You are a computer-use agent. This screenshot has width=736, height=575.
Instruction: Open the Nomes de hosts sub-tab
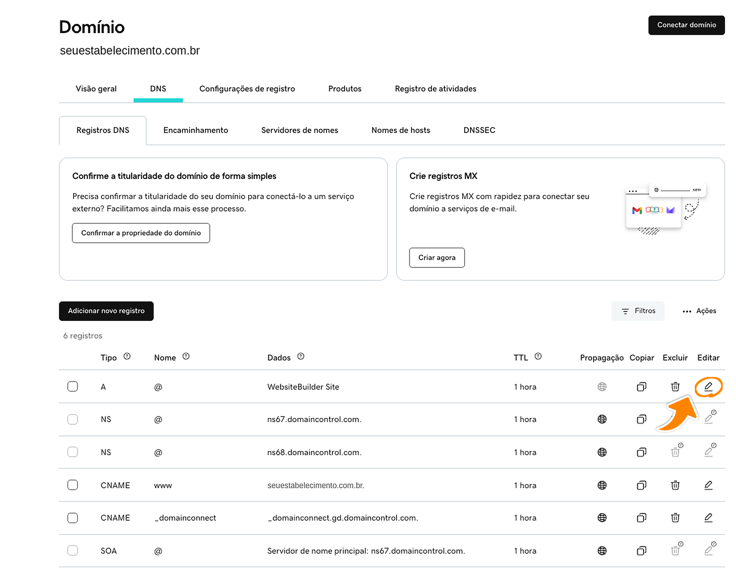point(401,130)
